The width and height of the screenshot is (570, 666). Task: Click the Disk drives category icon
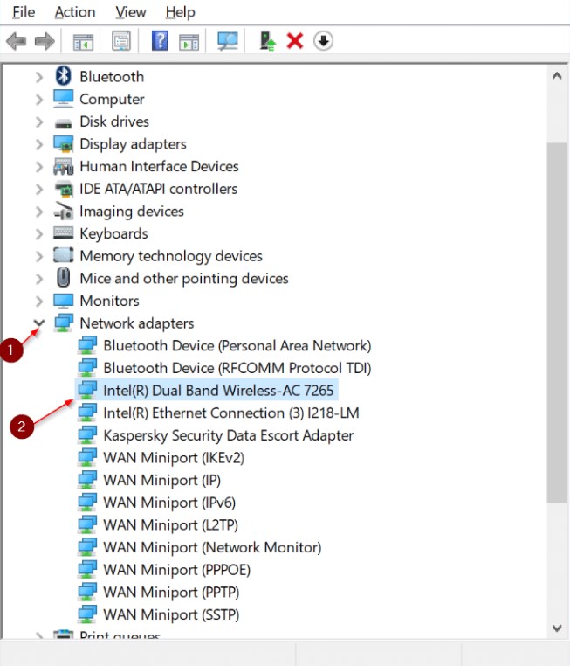click(x=64, y=123)
